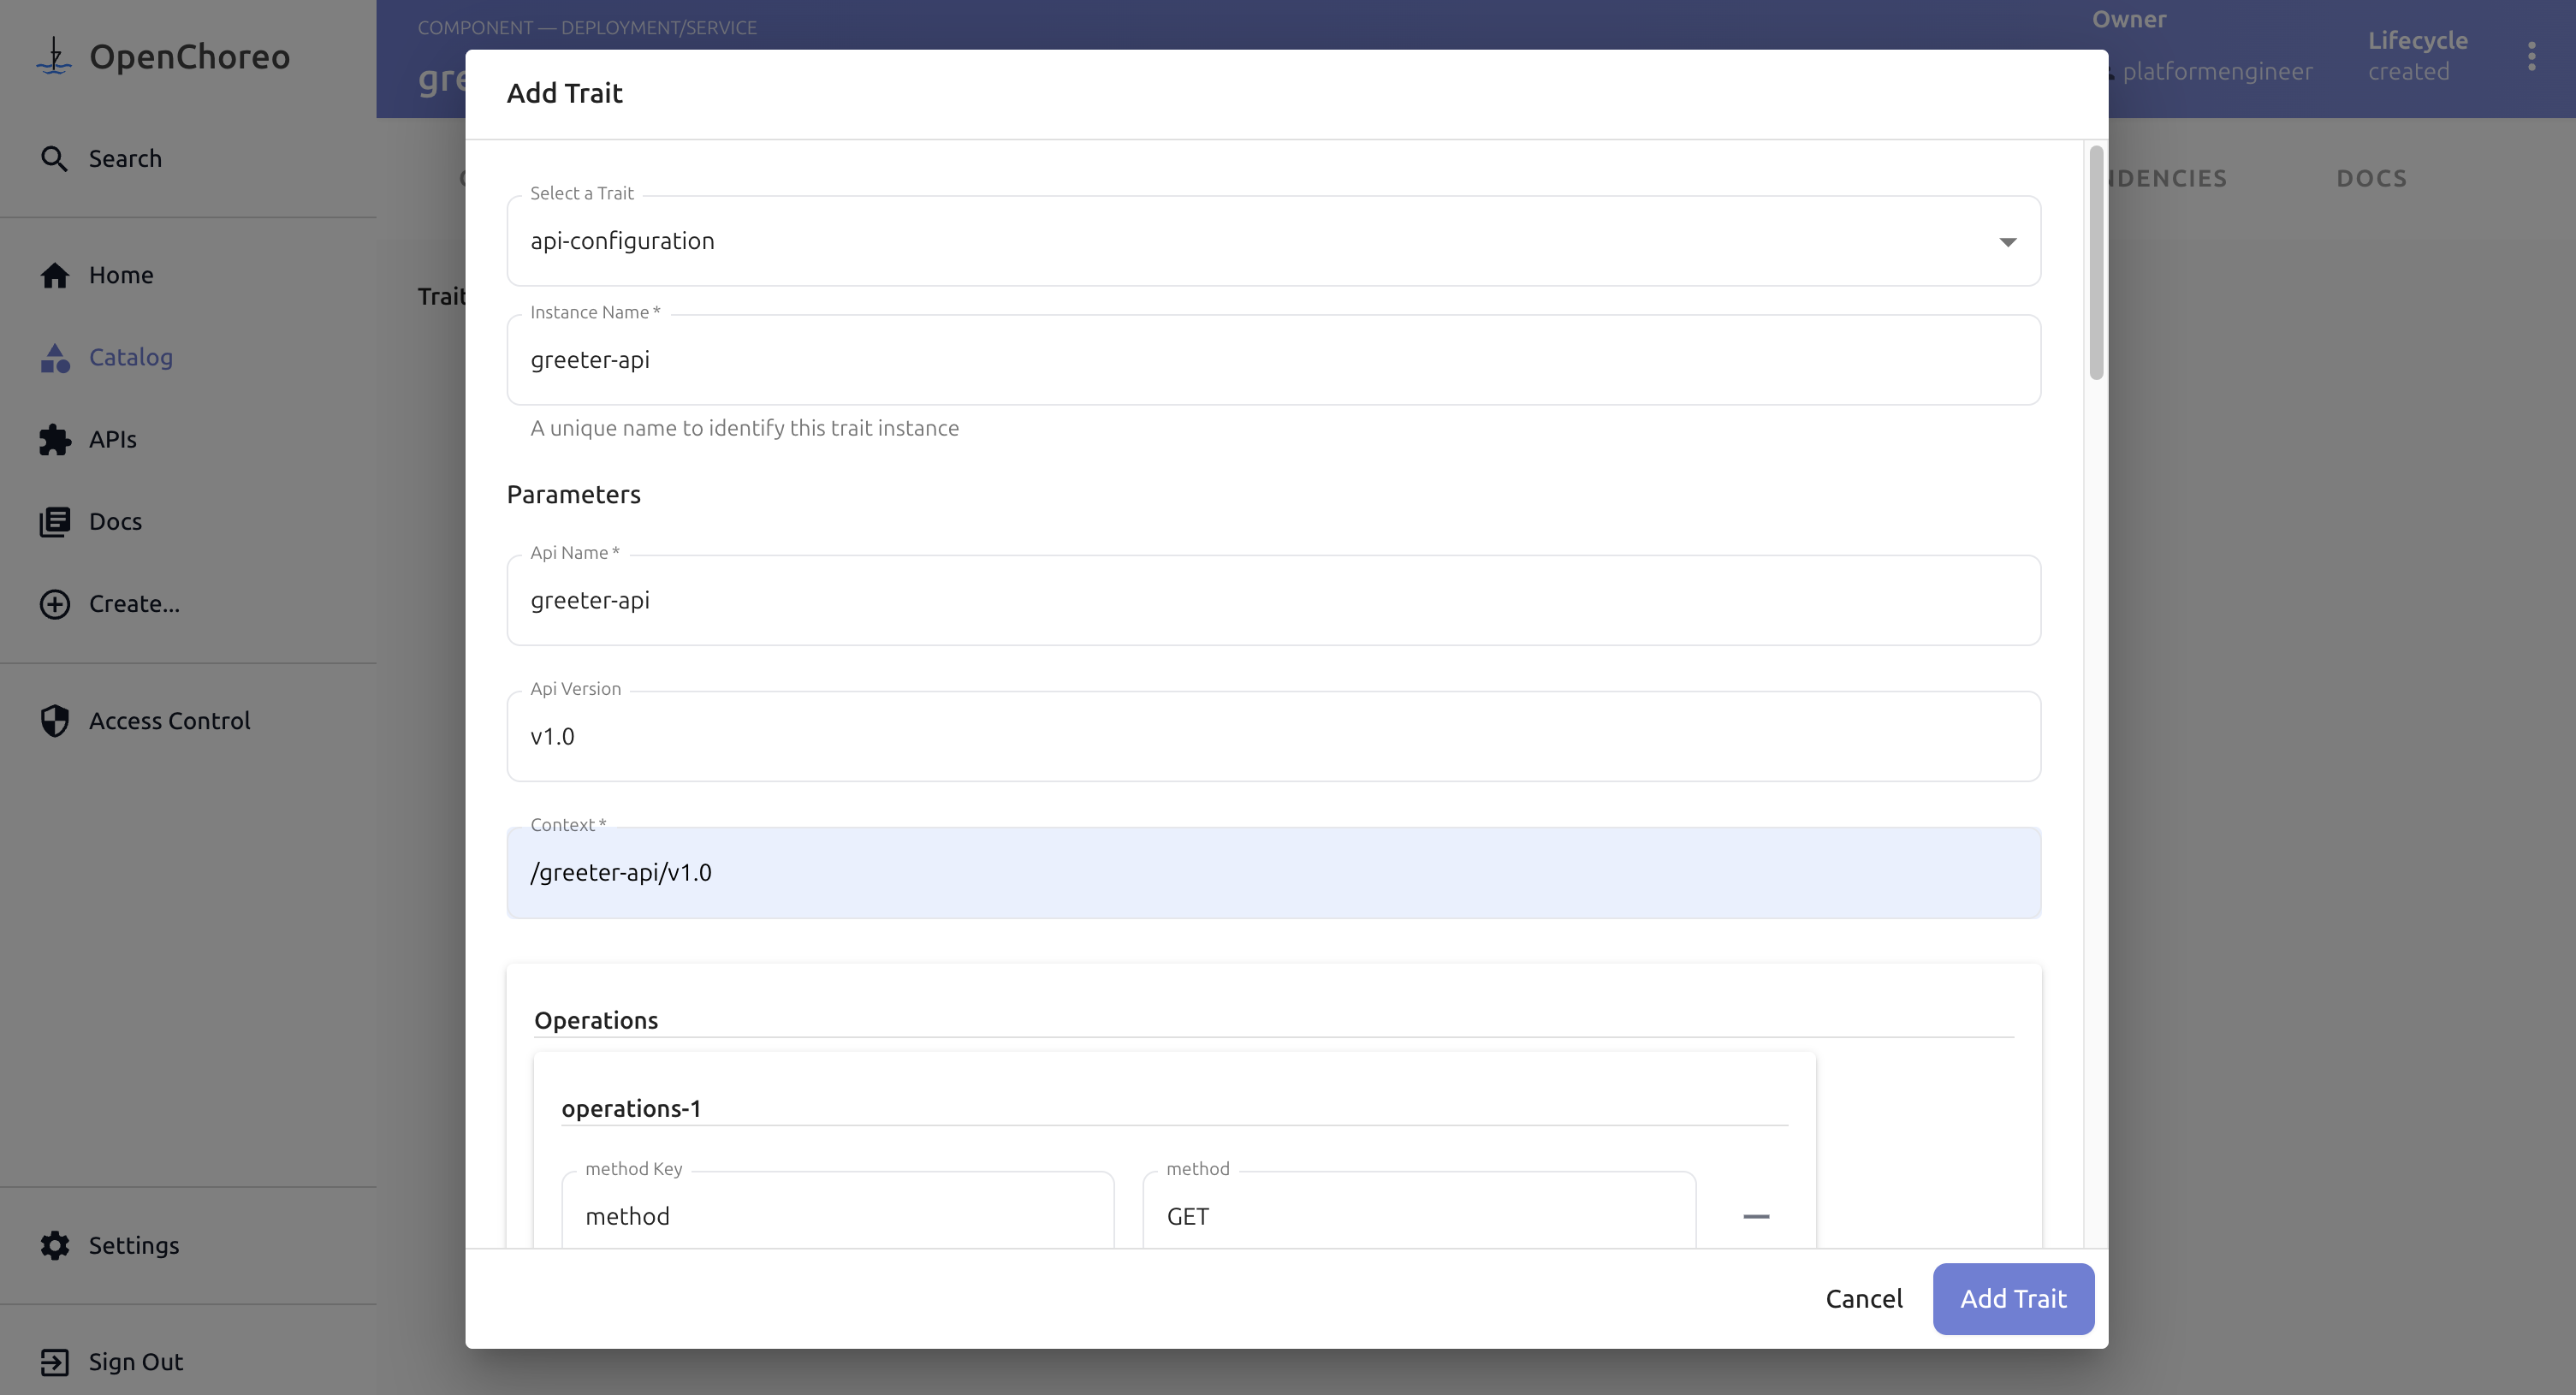Click the Search magnifier icon

click(54, 158)
